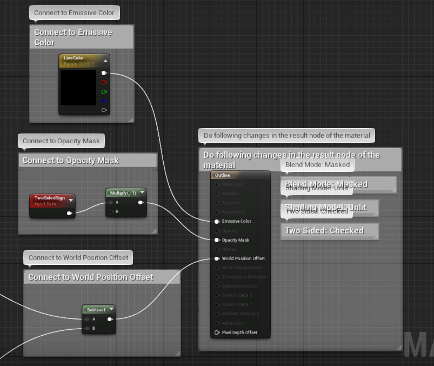
Task: Click input pin A on the Multiply node
Action: click(111, 202)
